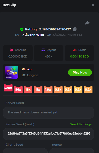Open Seed Settings link
The width and height of the screenshot is (99, 153).
[x=81, y=124]
